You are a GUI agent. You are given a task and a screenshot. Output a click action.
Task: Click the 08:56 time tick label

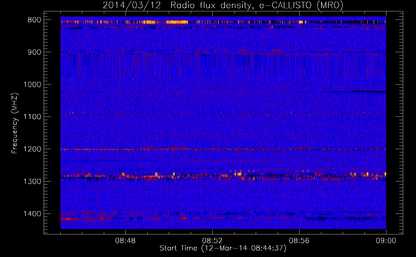[299, 241]
